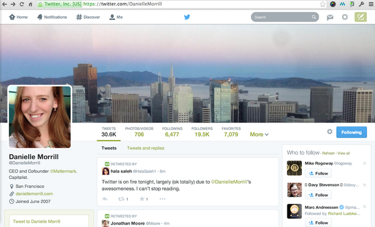Click the Twitter, Inc. security badge
The height and width of the screenshot is (227, 375).
[x=59, y=4]
